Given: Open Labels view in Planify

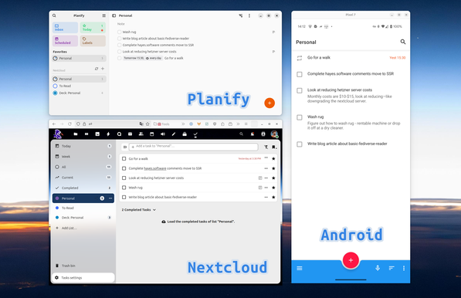Looking at the screenshot, I should click(x=93, y=41).
